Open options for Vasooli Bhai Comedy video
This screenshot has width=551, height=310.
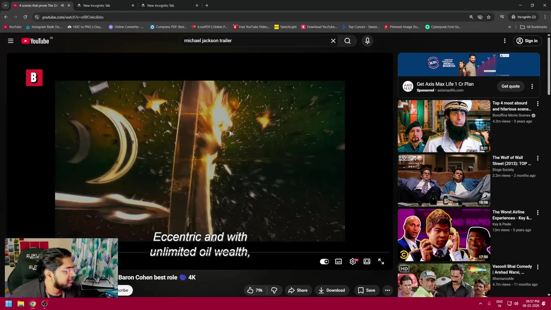coord(537,267)
